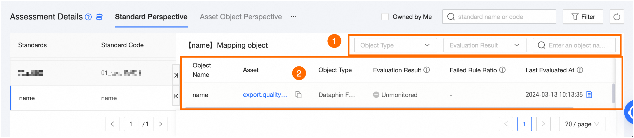Click the Filter button

(x=583, y=17)
